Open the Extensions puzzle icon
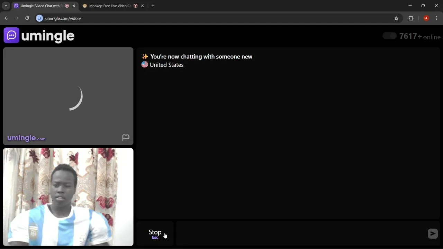This screenshot has height=249, width=443. click(x=411, y=18)
